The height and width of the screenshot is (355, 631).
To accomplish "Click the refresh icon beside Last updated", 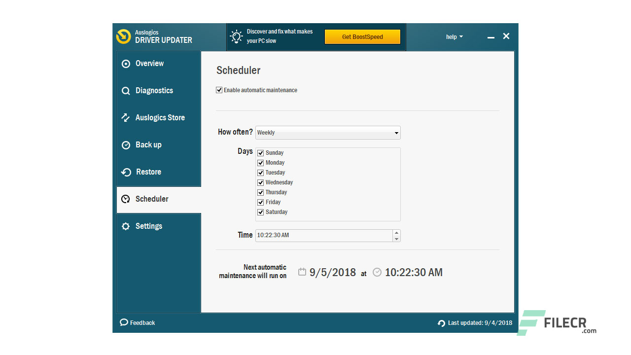I will [x=441, y=323].
